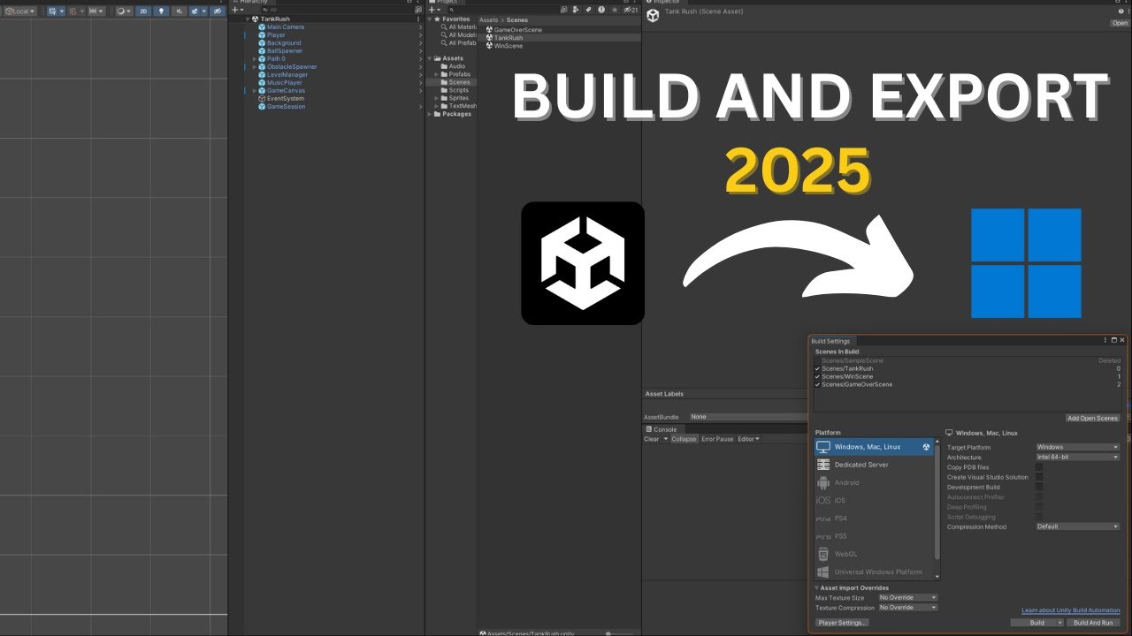This screenshot has width=1132, height=636.
Task: Uncheck Scenes/GameOverScene in Scenes In Build
Action: point(818,384)
